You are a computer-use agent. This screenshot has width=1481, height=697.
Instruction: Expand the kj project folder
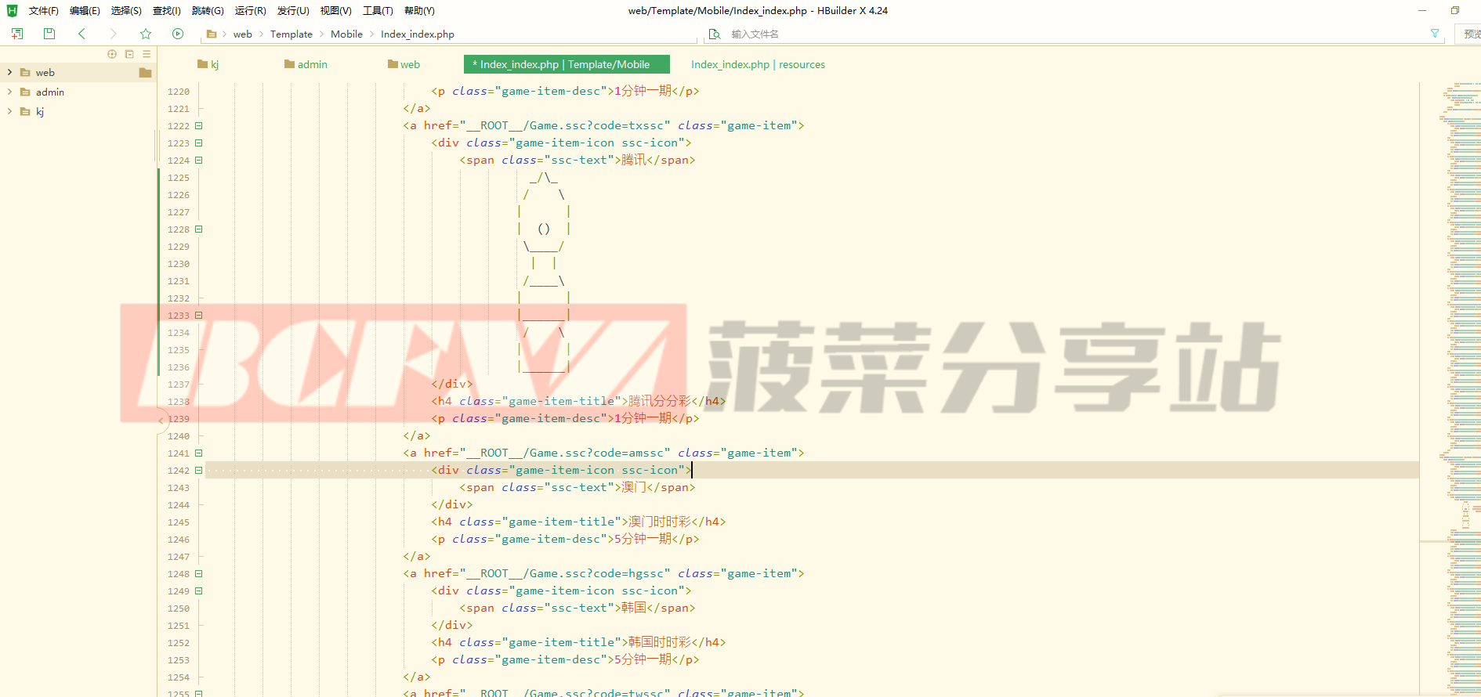tap(9, 111)
